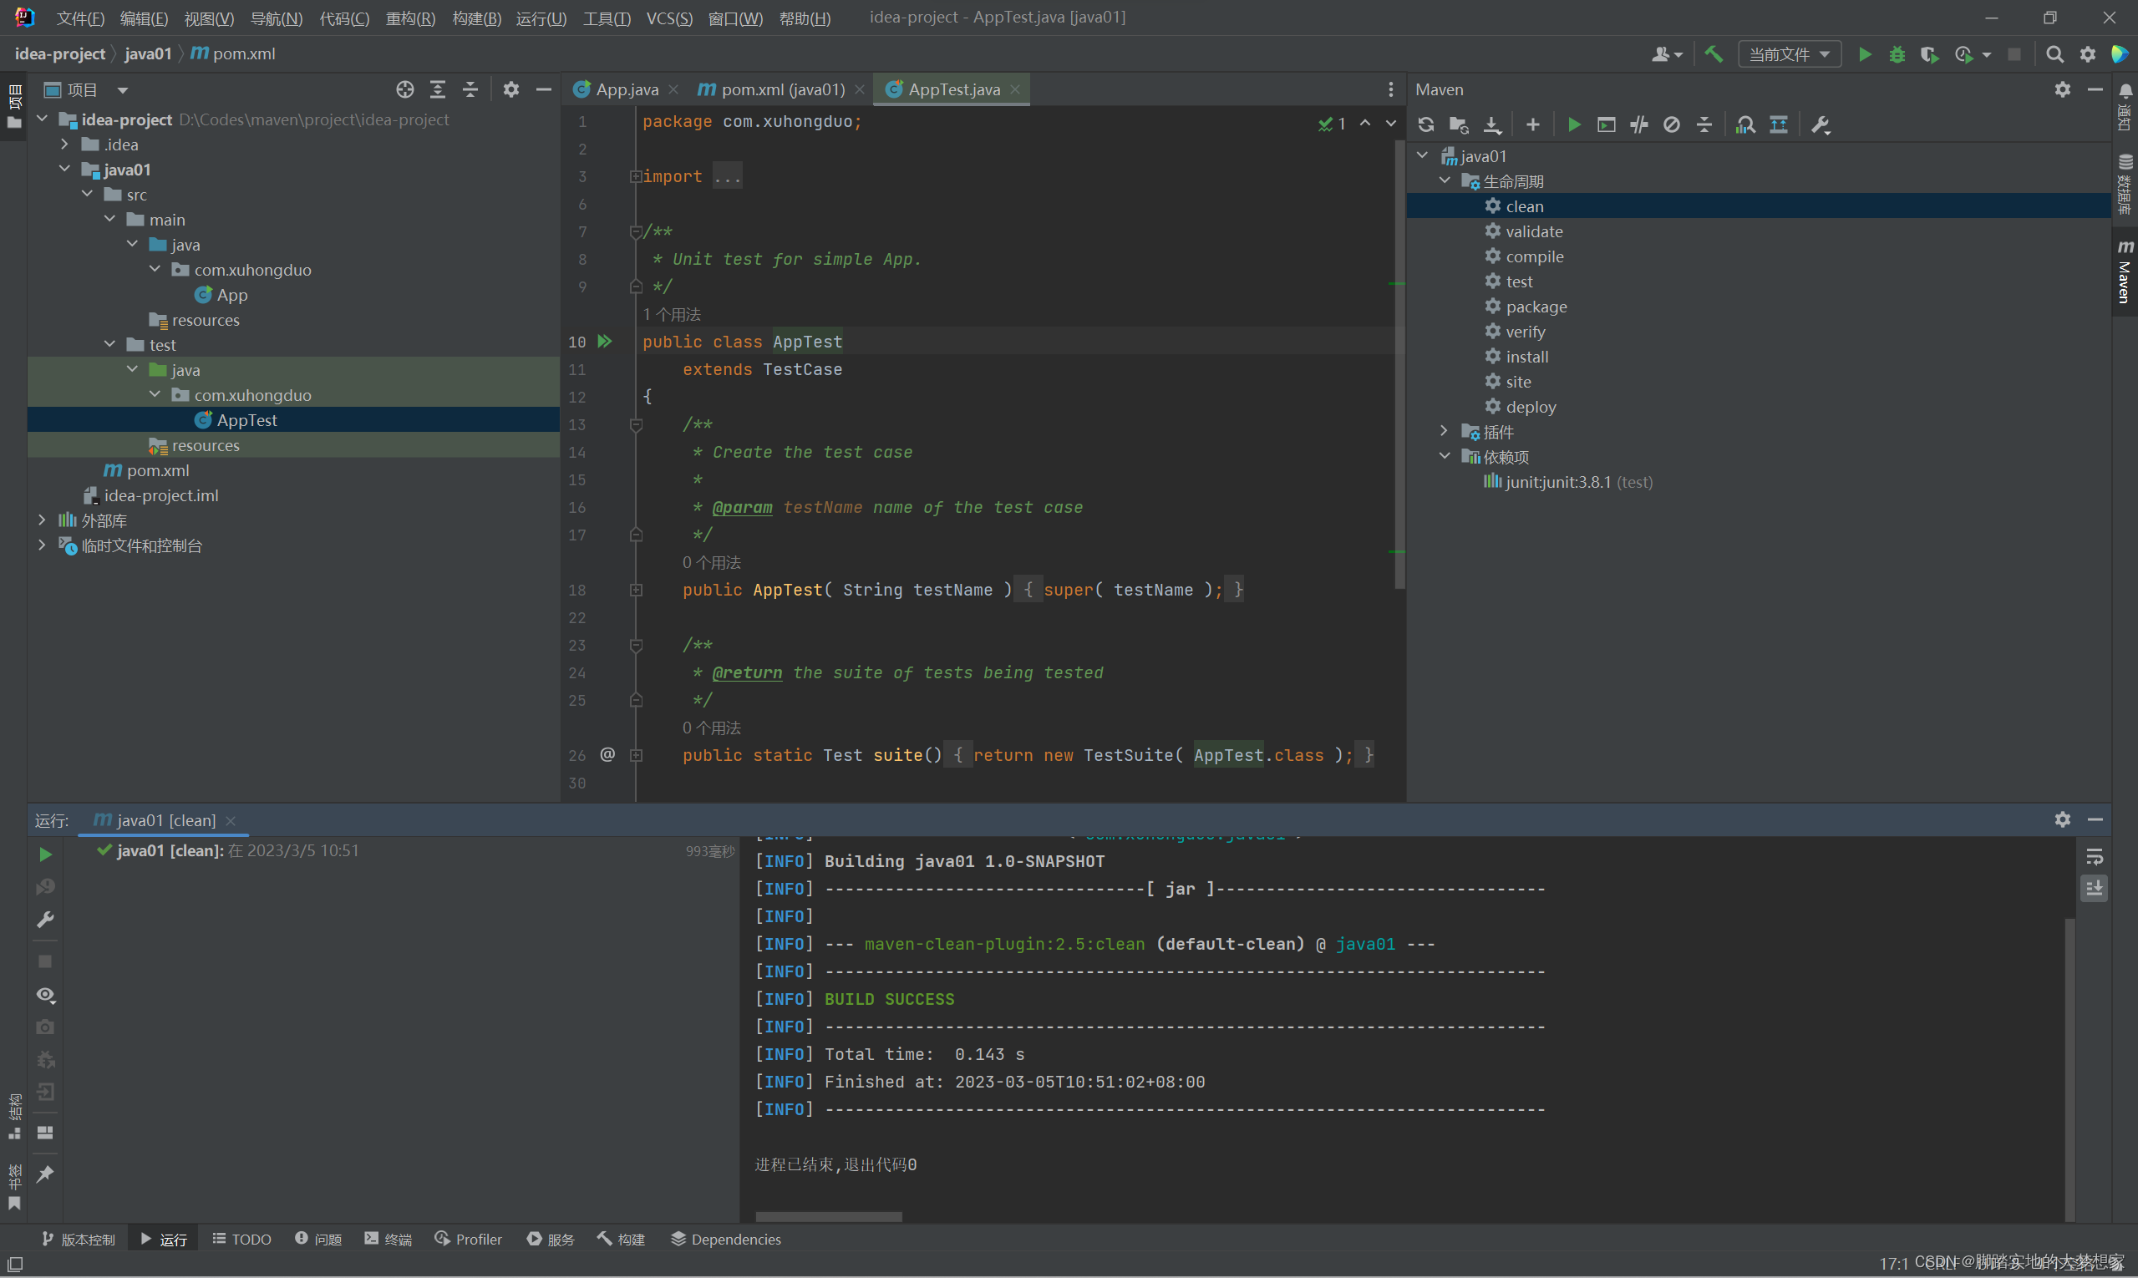Select pom.xml in project tree
This screenshot has height=1278, width=2138.
(146, 470)
